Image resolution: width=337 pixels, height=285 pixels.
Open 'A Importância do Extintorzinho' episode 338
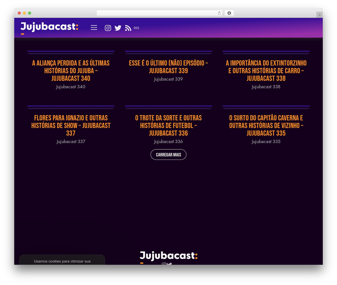(266, 71)
